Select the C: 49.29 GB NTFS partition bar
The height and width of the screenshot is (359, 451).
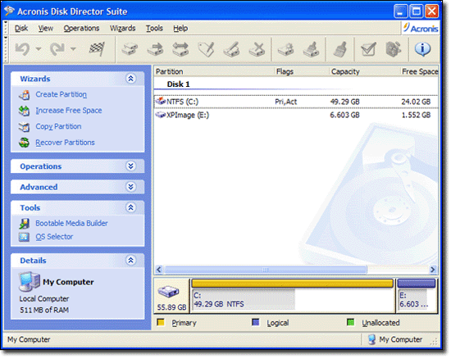tap(293, 296)
